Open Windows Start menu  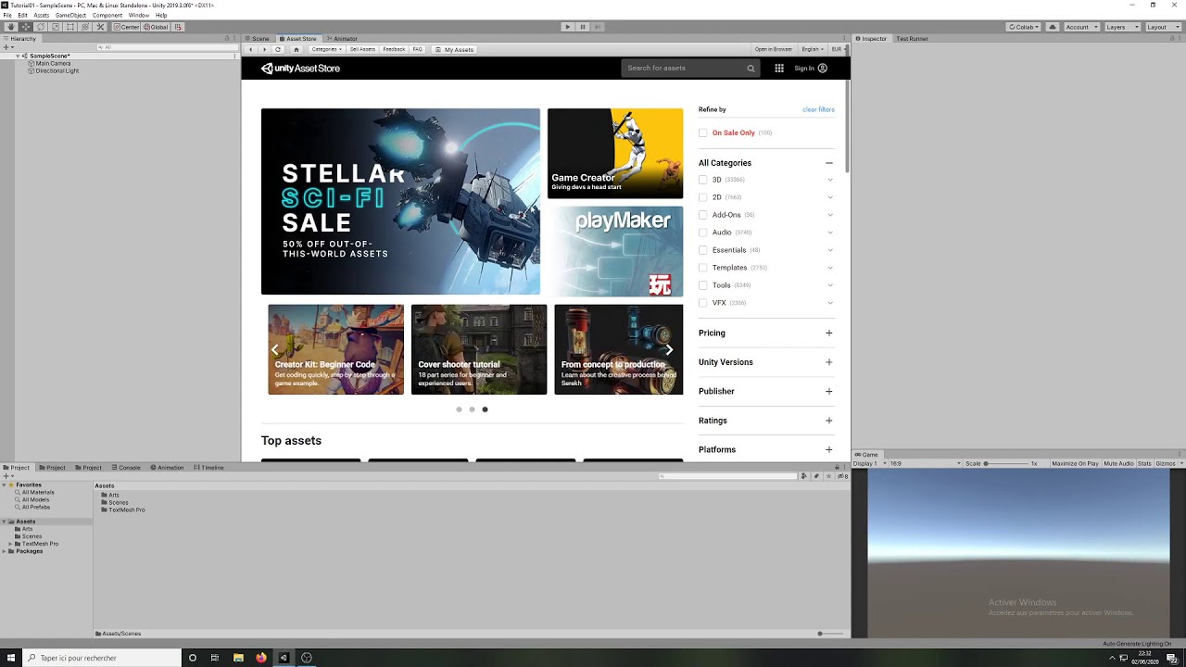11,658
